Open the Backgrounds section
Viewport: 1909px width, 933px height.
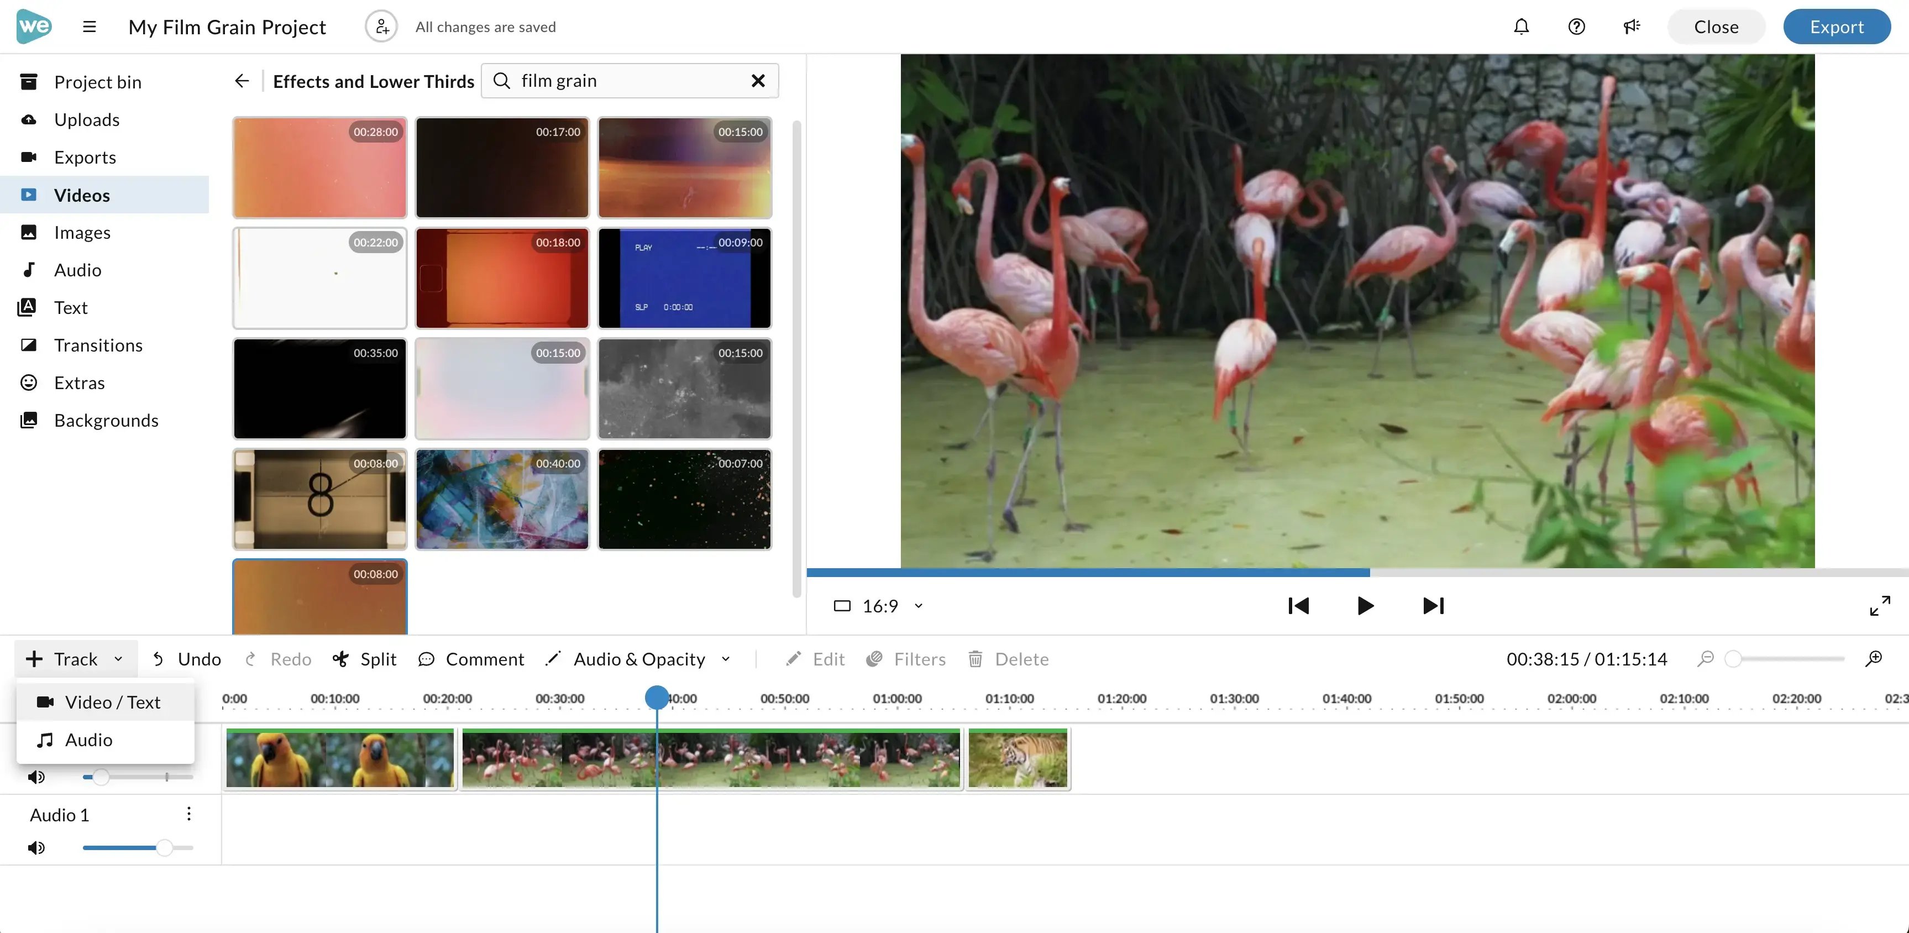tap(104, 420)
